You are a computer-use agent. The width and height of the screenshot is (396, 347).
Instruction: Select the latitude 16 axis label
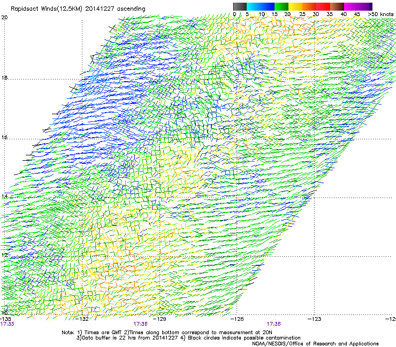point(4,137)
